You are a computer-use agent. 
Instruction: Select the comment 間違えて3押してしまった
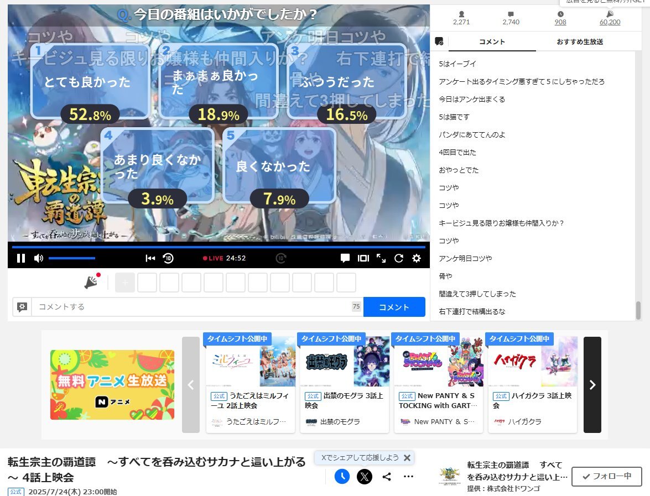(x=477, y=294)
